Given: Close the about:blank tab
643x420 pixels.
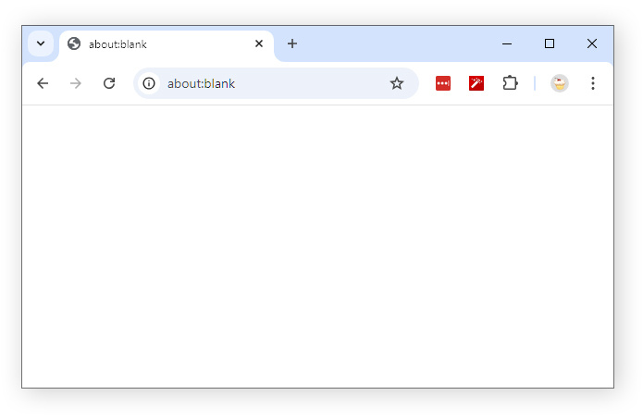Looking at the screenshot, I should (x=259, y=43).
